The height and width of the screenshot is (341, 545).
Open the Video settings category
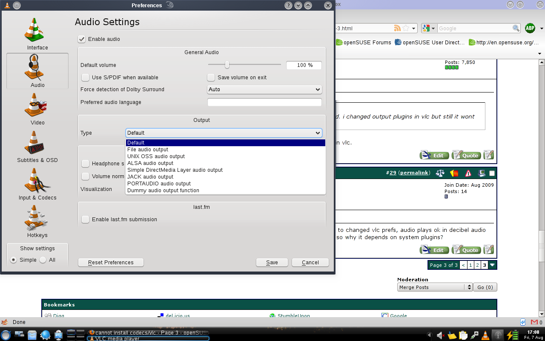coord(37,109)
